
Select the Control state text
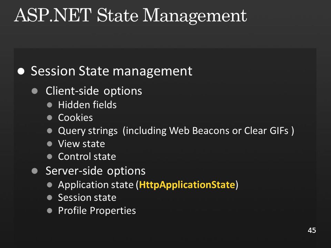87,156
